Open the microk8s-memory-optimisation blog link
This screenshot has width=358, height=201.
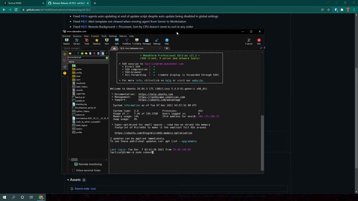pyautogui.click(x=153, y=133)
